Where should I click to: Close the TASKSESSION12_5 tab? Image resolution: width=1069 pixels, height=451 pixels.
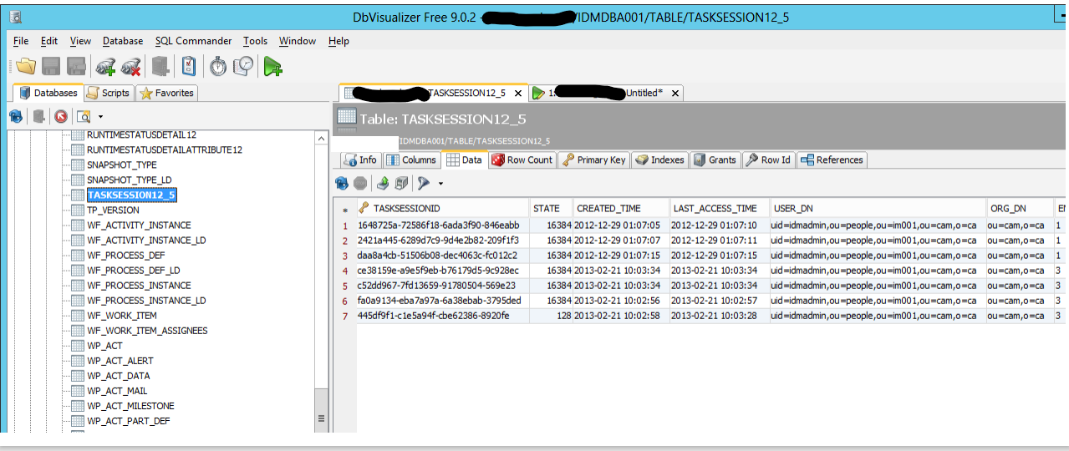tap(518, 94)
